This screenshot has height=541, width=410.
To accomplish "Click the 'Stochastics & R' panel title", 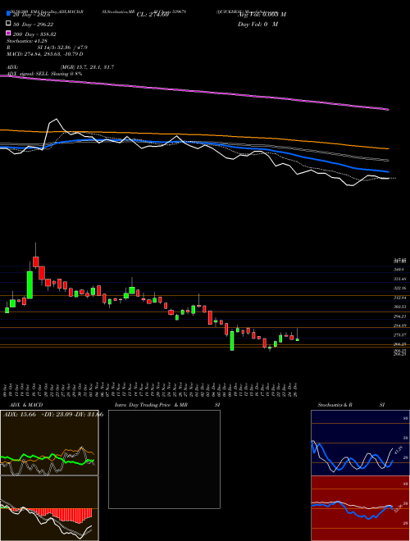I will click(x=335, y=405).
